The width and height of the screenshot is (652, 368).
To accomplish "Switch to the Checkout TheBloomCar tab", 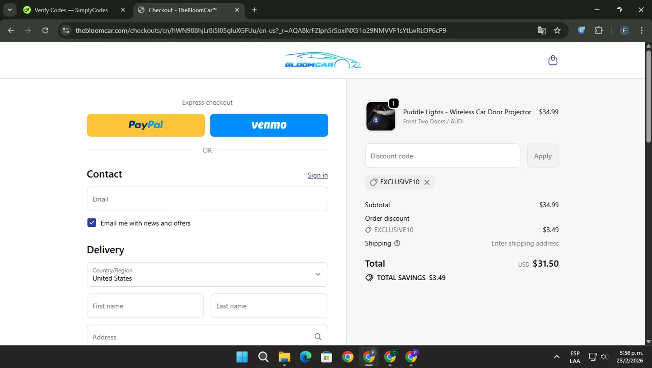I will 183,10.
